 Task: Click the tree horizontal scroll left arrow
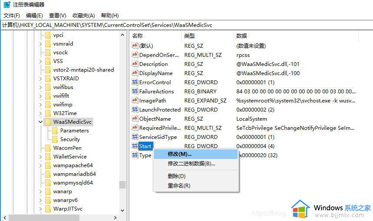(4, 218)
